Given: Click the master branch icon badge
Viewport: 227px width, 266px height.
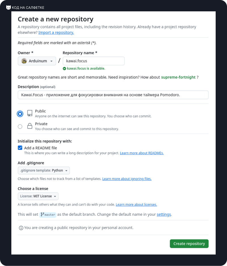Looking at the screenshot, I should [48, 215].
